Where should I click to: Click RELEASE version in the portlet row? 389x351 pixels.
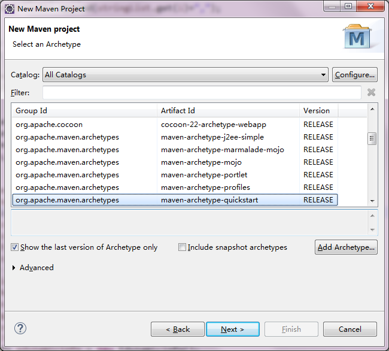(x=318, y=175)
